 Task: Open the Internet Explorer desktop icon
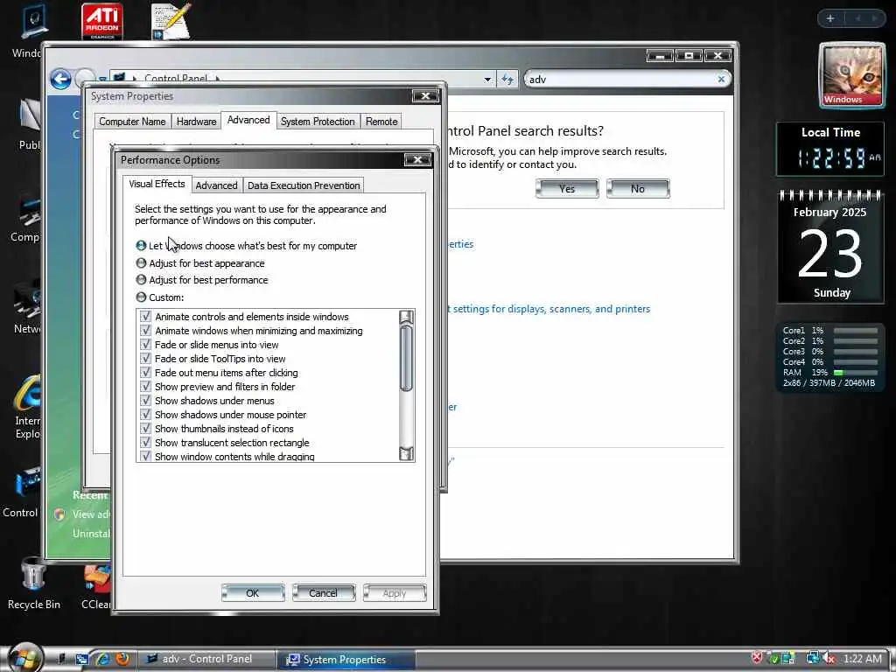coord(27,407)
